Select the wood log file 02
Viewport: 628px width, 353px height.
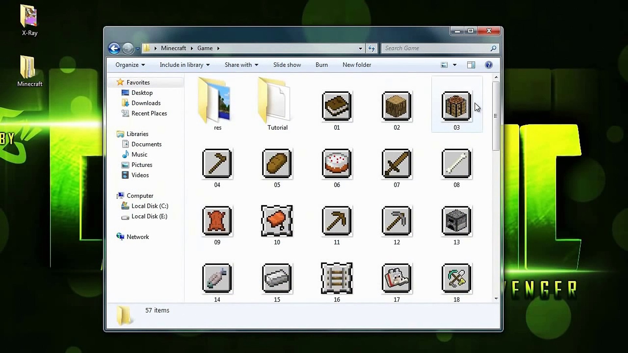pyautogui.click(x=396, y=107)
